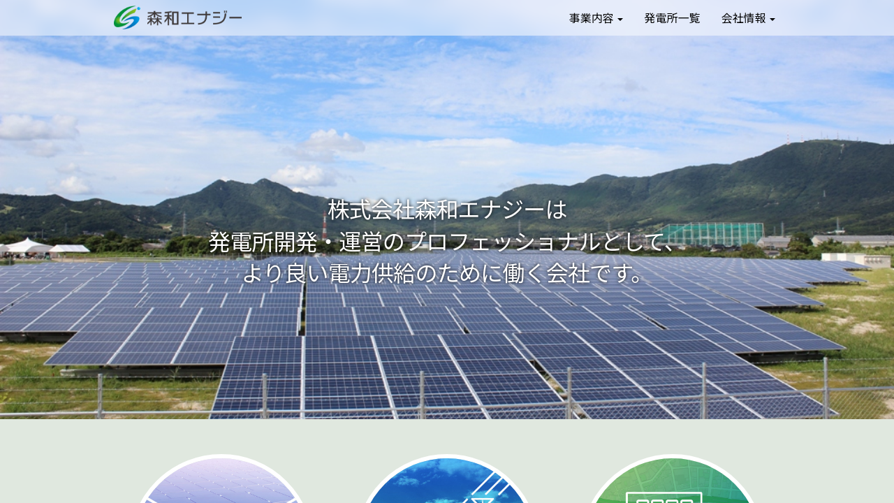Viewport: 894px width, 503px height.
Task: Select the solar panel circle icon
Action: [221, 482]
